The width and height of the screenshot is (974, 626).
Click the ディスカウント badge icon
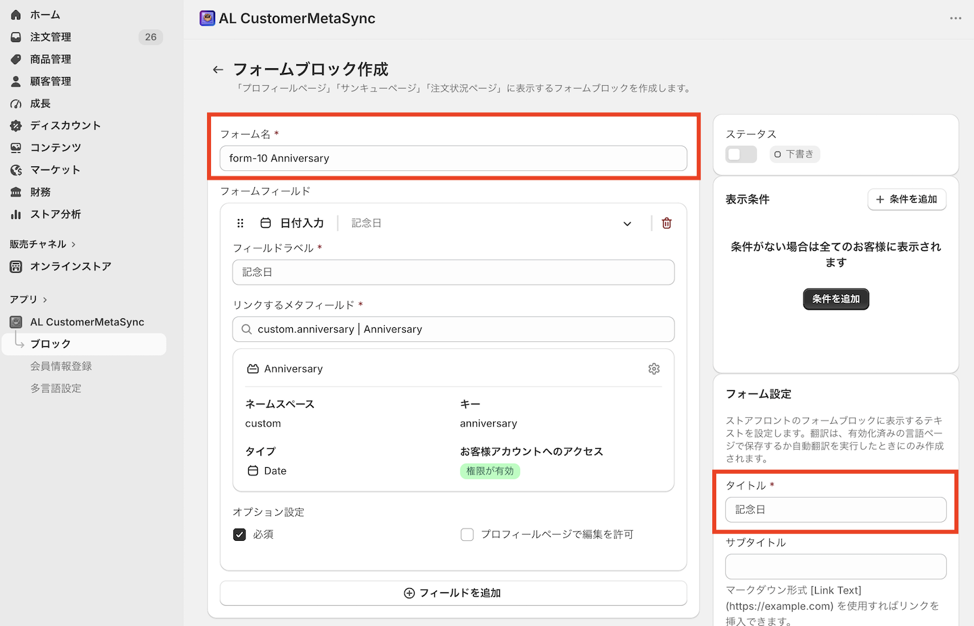(16, 126)
